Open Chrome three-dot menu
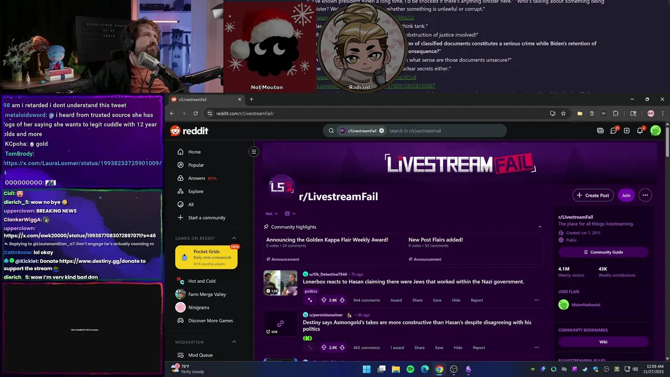 [663, 113]
